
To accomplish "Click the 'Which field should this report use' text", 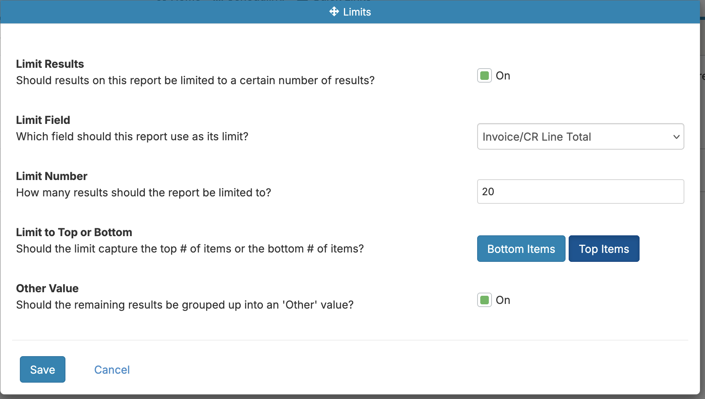I will [x=132, y=136].
